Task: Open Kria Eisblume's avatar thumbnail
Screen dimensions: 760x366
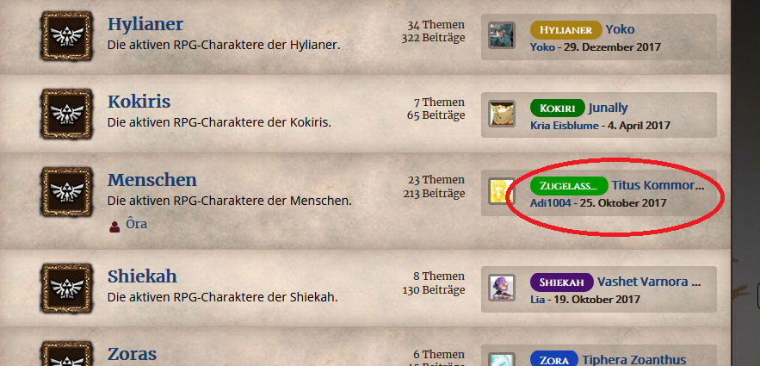Action: click(501, 114)
